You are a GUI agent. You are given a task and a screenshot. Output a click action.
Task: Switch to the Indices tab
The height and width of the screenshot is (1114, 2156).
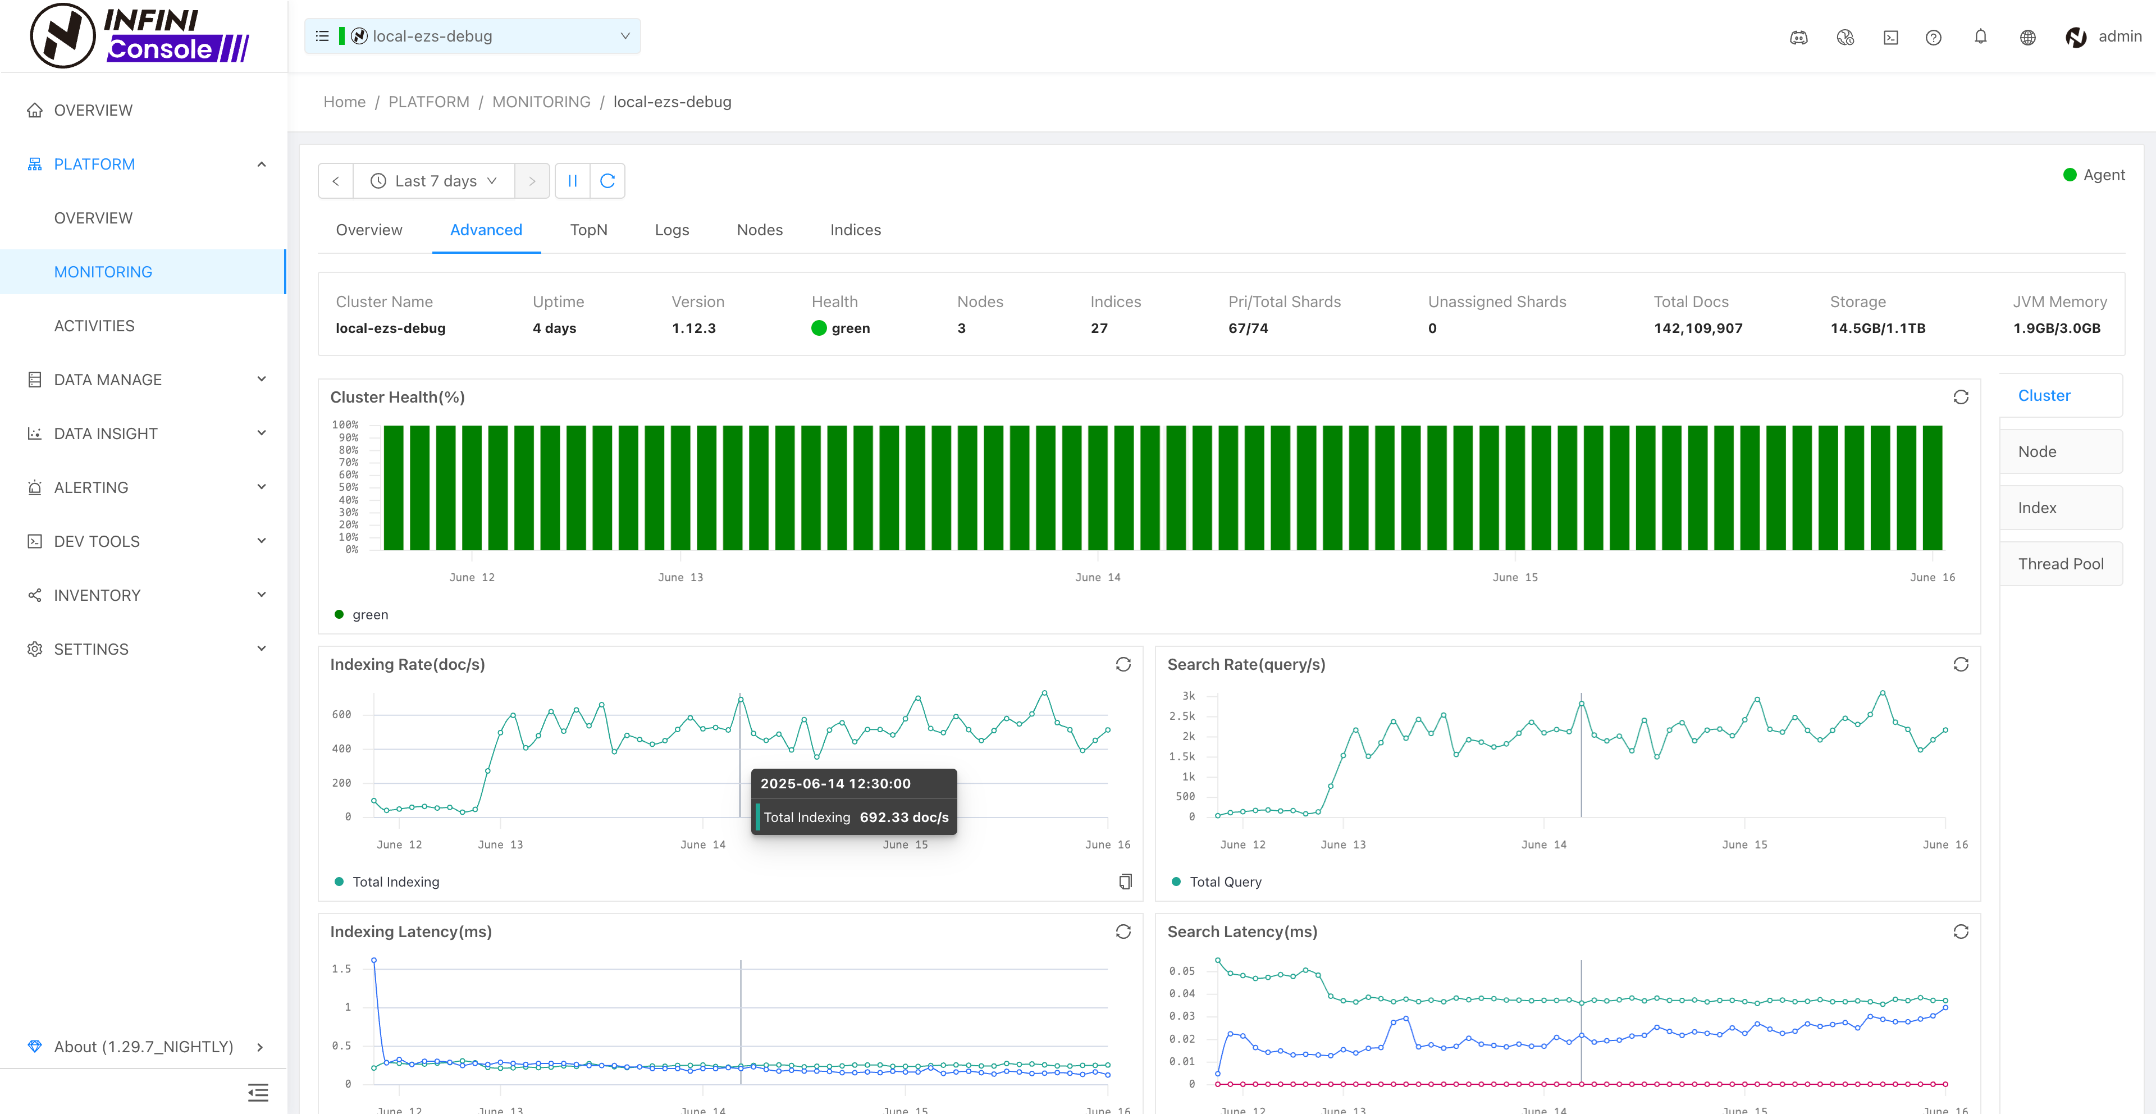[855, 230]
